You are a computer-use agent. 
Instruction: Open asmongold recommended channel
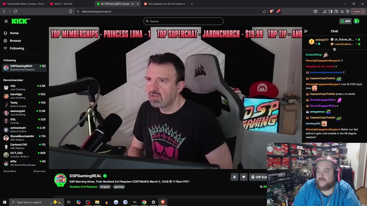click(24, 112)
